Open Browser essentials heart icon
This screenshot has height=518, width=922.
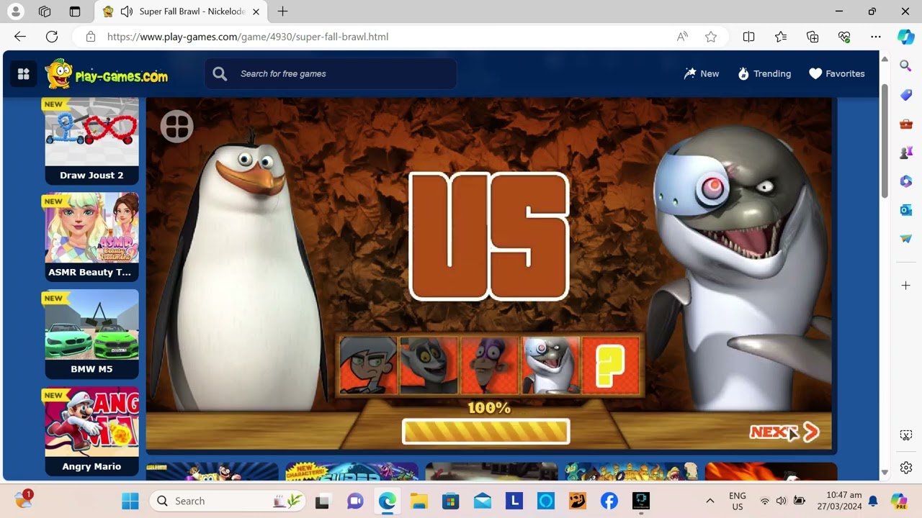tap(844, 37)
